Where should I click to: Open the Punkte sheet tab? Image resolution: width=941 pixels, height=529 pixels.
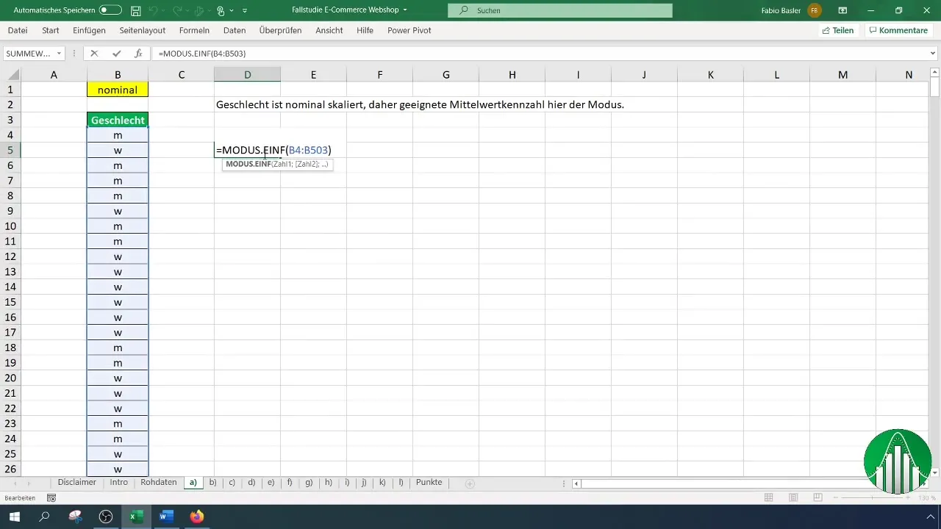coord(429,482)
